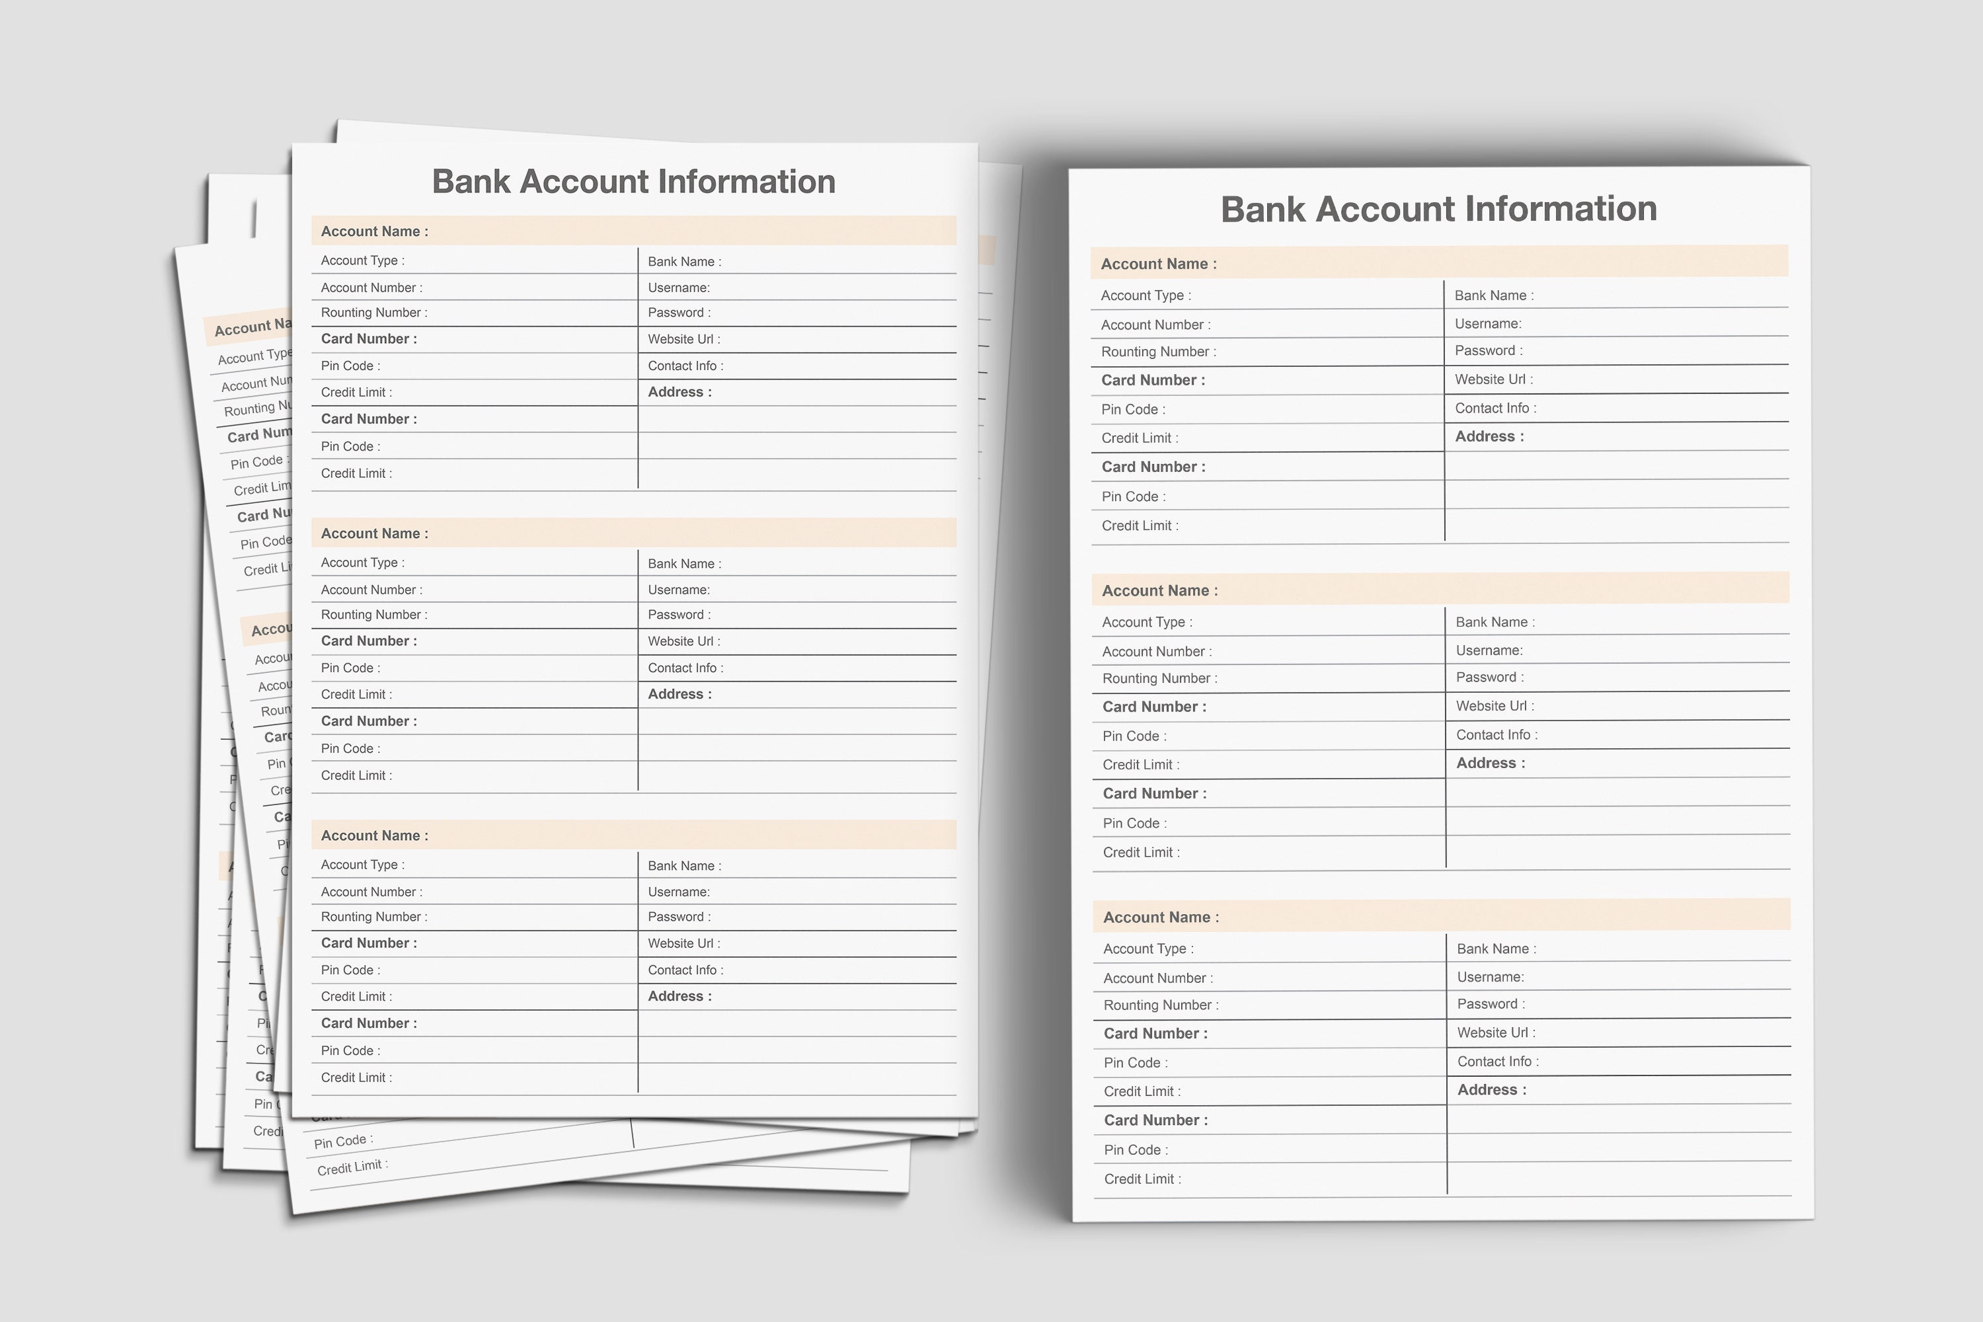The width and height of the screenshot is (1983, 1322).
Task: Select the Account Type field in middle left section
Action: click(x=362, y=561)
